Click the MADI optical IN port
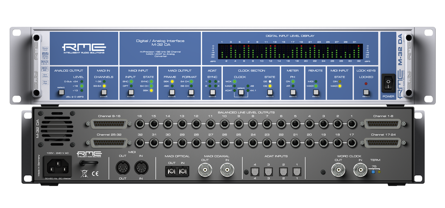The height and width of the screenshot is (208, 445). coord(182,171)
